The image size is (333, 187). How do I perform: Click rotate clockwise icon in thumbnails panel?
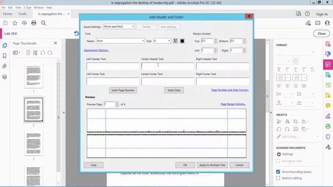pyautogui.click(x=50, y=52)
